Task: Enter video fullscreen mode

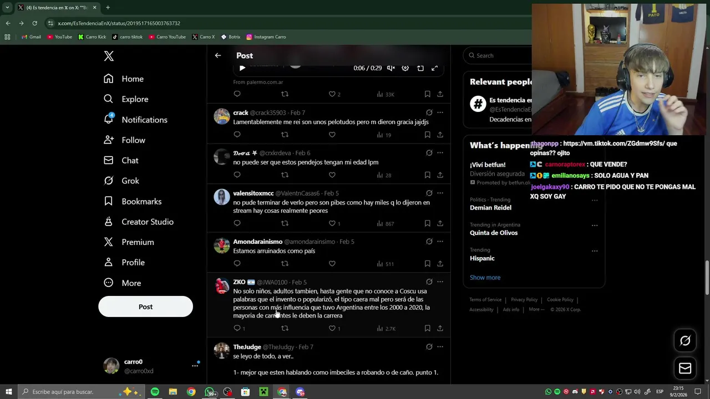Action: coord(435,68)
